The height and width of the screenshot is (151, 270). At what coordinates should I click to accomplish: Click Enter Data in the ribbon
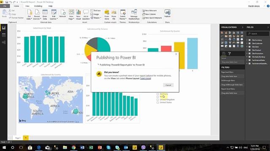45,15
